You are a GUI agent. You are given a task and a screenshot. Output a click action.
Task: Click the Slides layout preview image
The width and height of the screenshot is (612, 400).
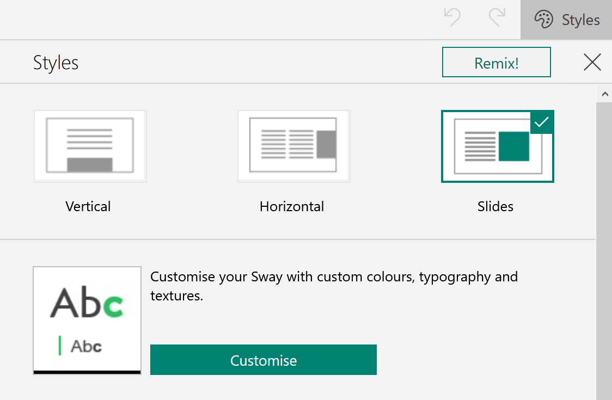point(497,146)
